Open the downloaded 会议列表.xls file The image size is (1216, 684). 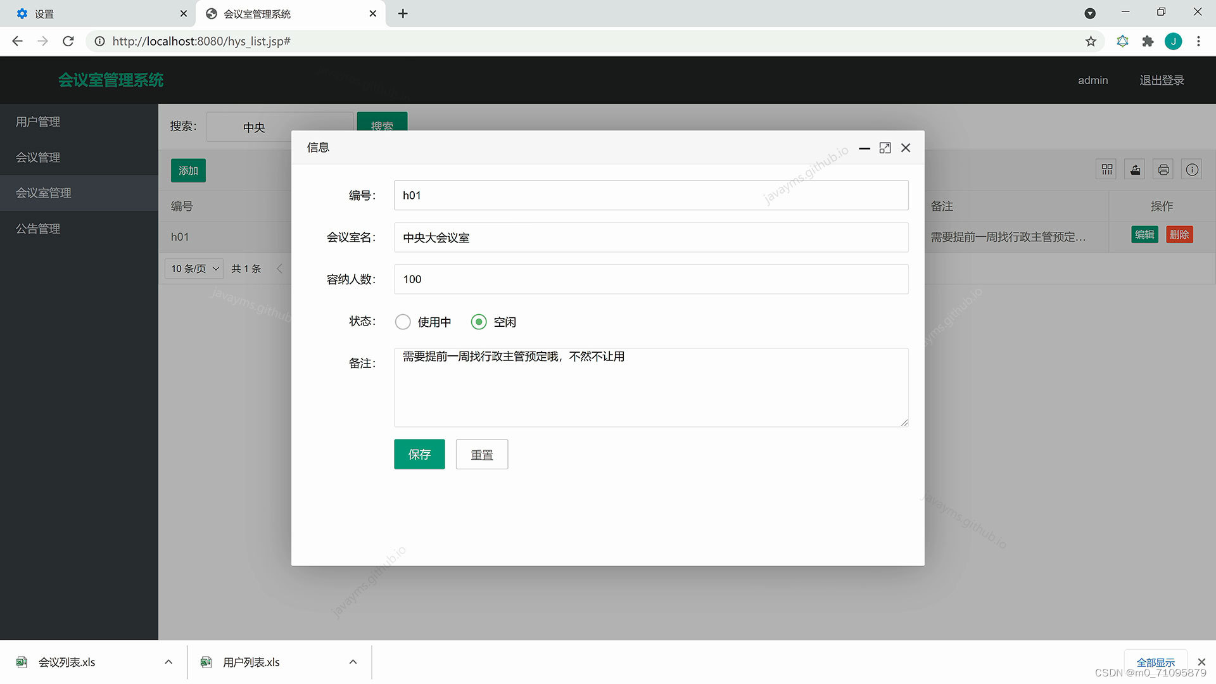(66, 662)
